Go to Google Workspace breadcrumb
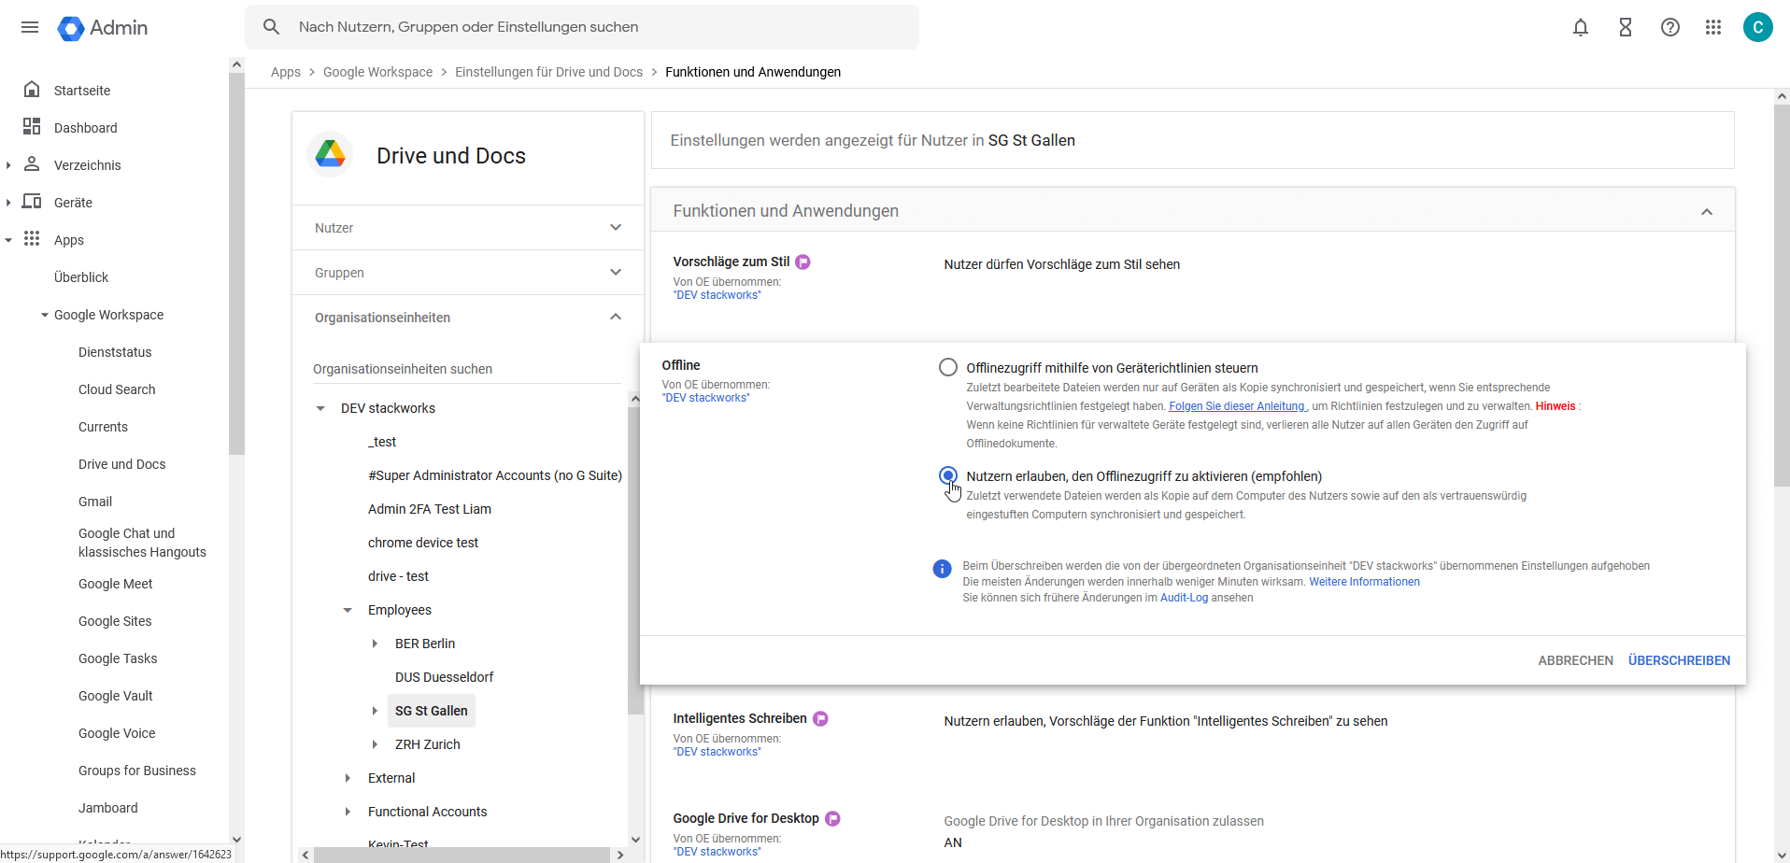 [x=377, y=72]
